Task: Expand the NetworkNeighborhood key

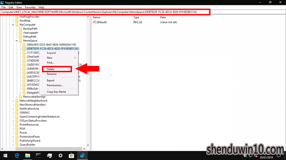Action: [x=13, y=101]
